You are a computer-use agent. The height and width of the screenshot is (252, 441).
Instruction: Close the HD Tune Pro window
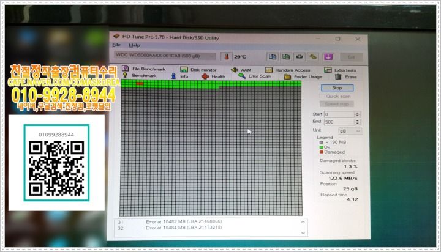tap(358, 39)
